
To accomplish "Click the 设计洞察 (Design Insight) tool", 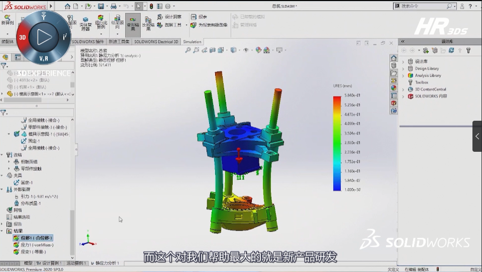I will (x=169, y=17).
